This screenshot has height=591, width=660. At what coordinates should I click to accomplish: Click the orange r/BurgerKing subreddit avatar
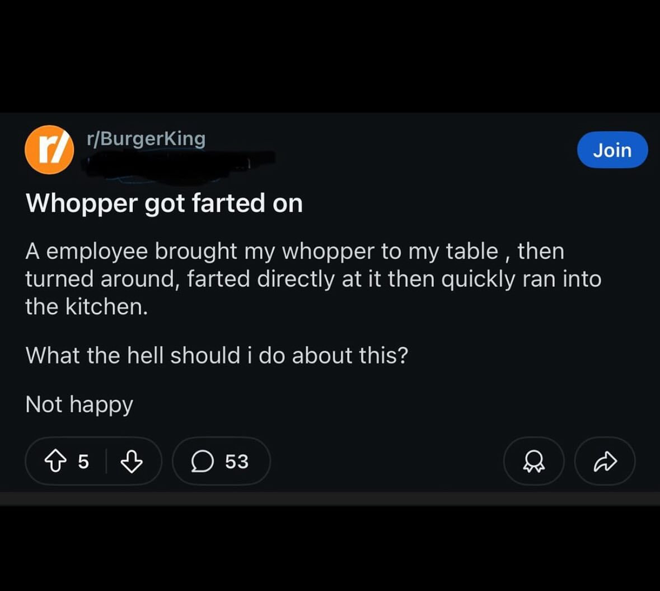pyautogui.click(x=49, y=150)
